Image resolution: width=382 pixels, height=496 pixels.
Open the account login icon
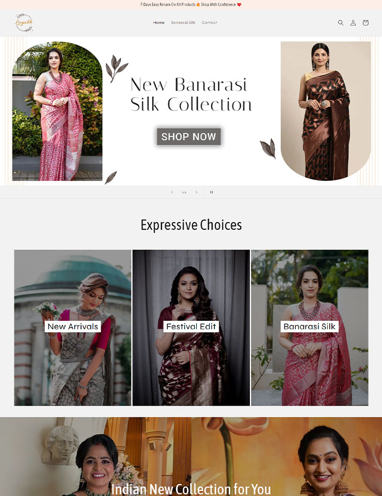point(353,23)
